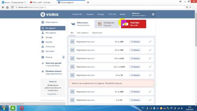Open подробнее link in news block
The width and height of the screenshot is (197, 111).
click(53, 94)
